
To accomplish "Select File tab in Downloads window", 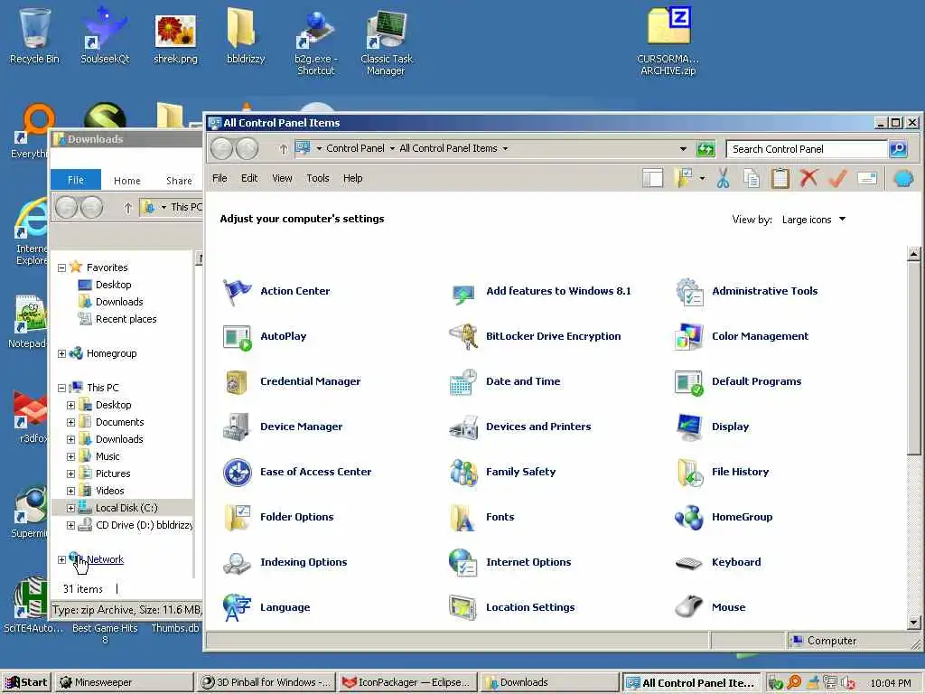I will [x=76, y=180].
